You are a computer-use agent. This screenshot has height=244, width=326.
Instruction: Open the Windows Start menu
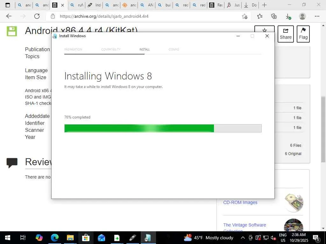point(8,238)
